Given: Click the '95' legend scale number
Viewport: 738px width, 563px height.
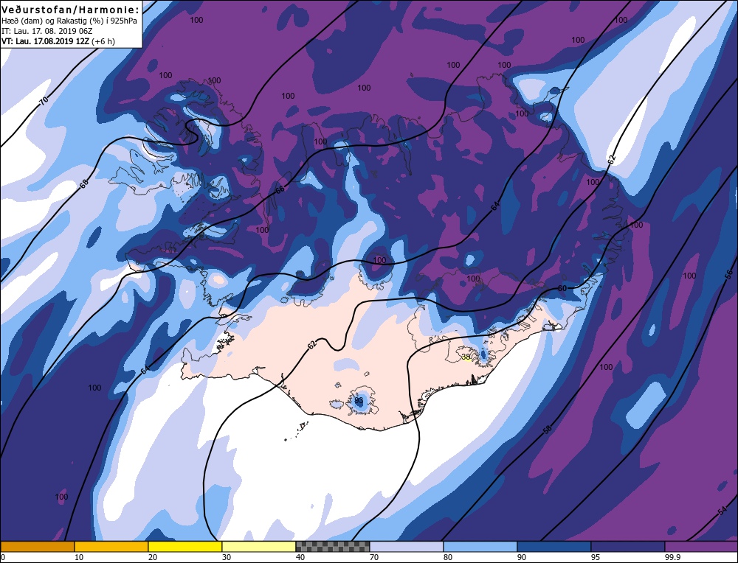Looking at the screenshot, I should pyautogui.click(x=596, y=557).
